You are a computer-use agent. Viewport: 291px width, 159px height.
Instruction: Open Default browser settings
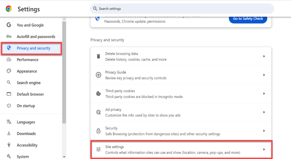[x=30, y=94]
